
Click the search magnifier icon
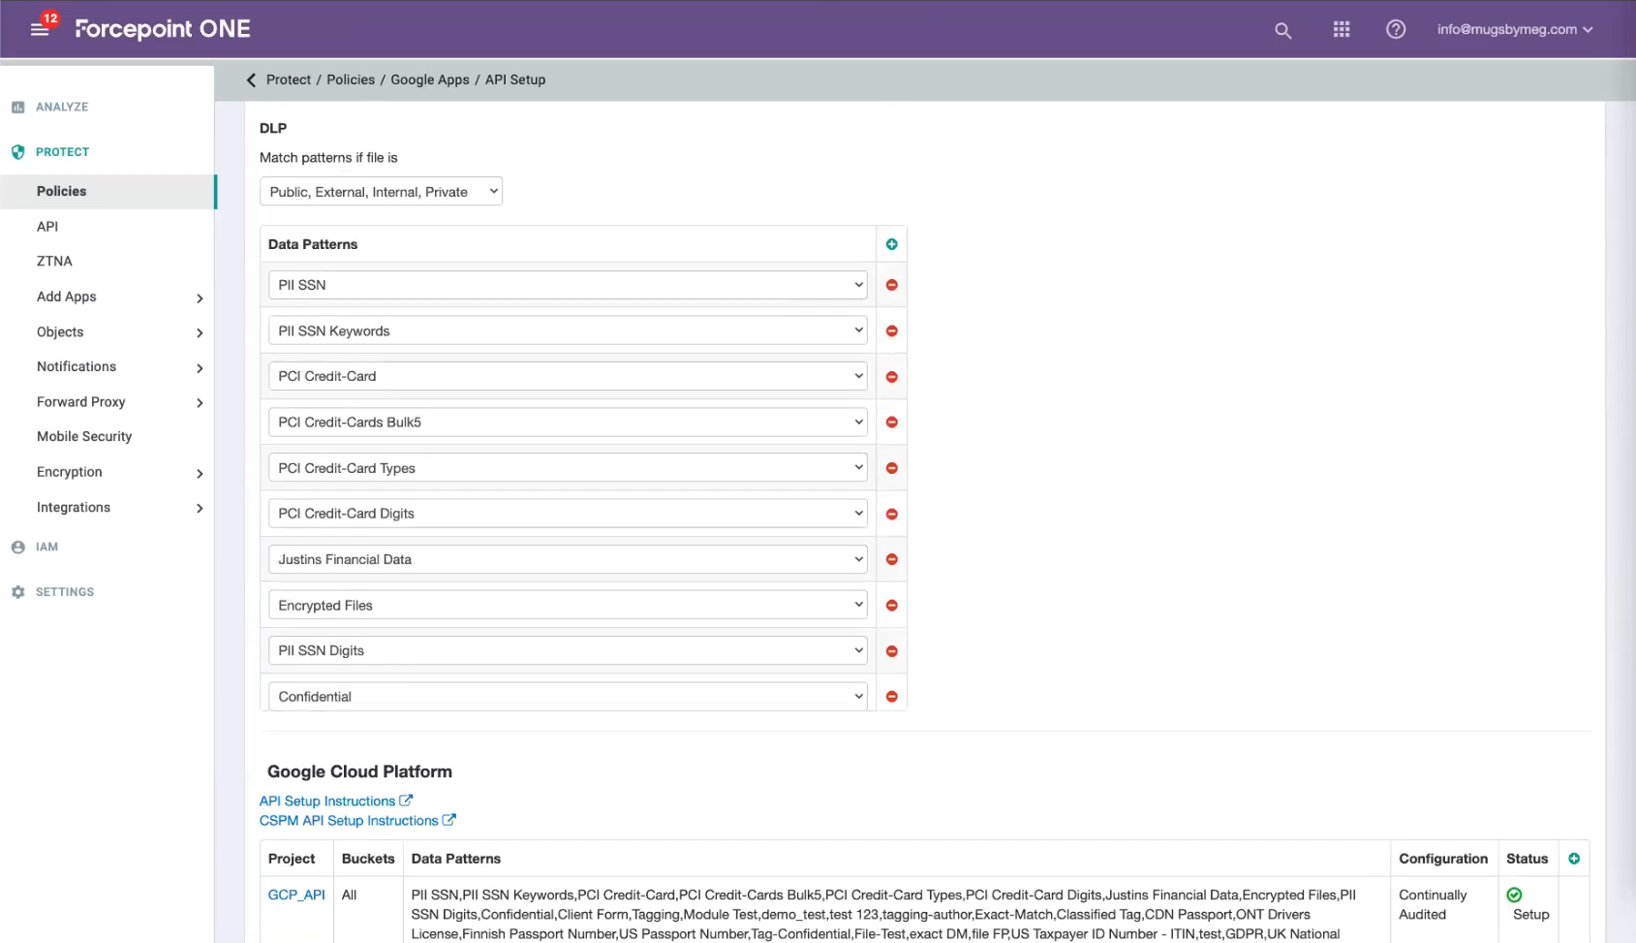click(1282, 30)
